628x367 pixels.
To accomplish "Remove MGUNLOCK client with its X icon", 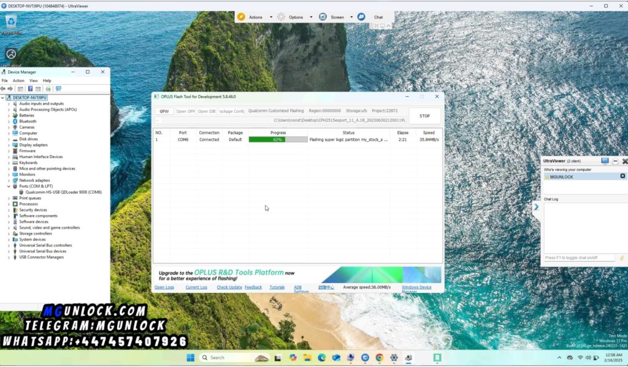I will [x=622, y=176].
